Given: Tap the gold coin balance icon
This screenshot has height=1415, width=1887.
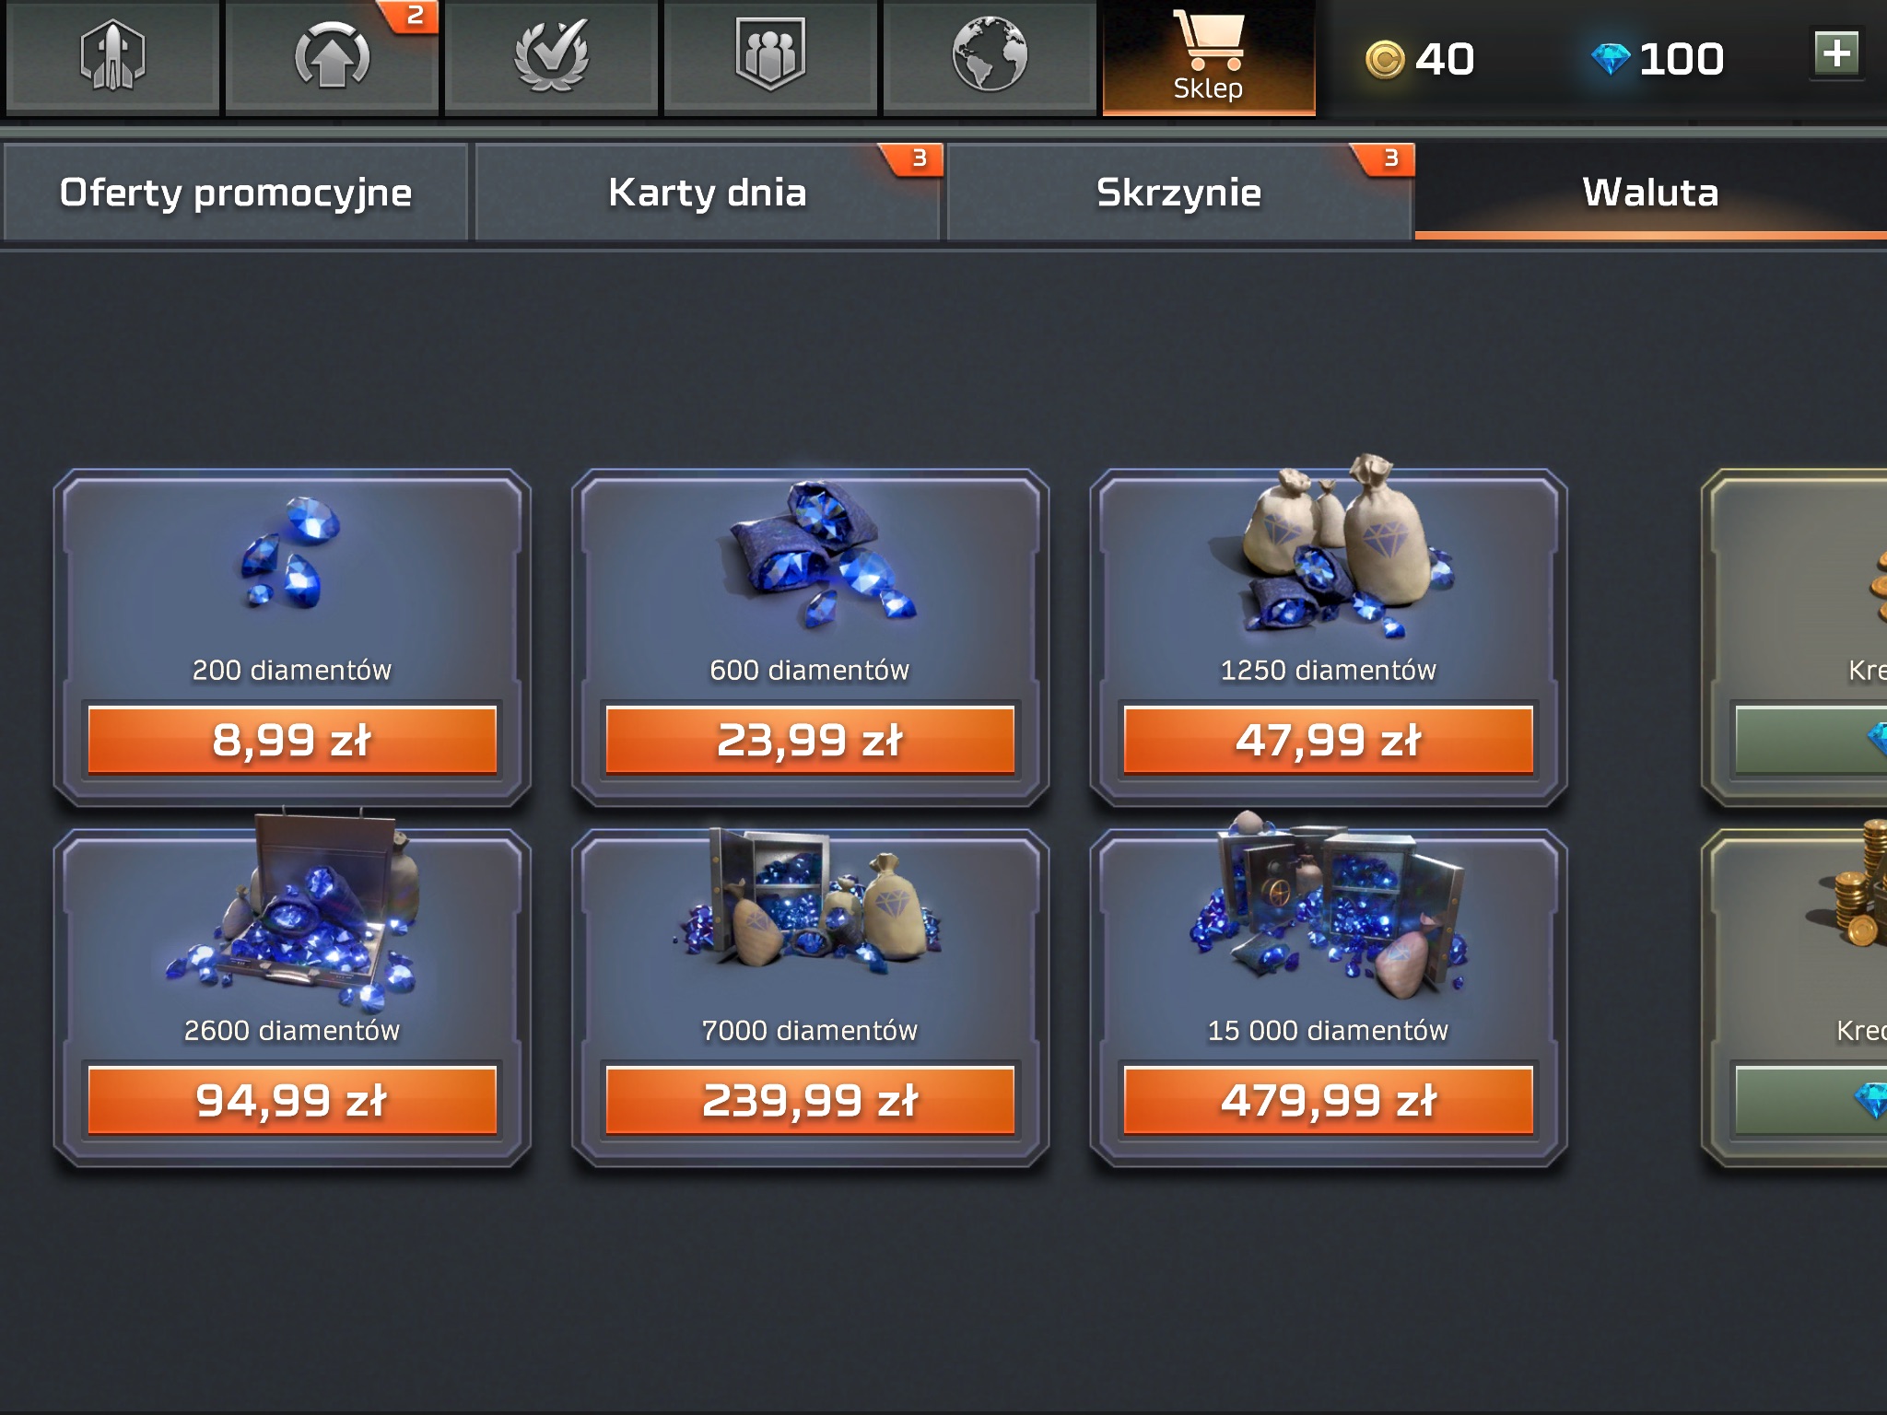Looking at the screenshot, I should tap(1385, 60).
